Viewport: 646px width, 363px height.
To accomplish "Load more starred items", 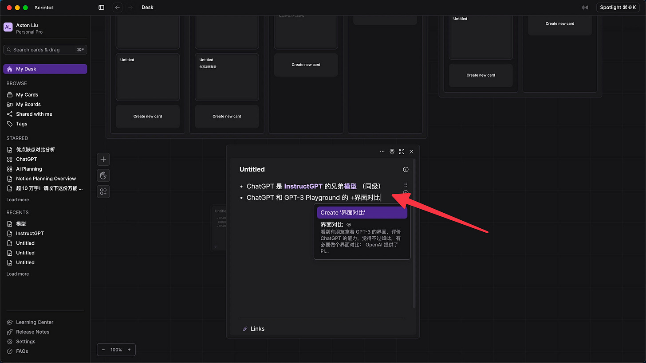I will pyautogui.click(x=18, y=200).
